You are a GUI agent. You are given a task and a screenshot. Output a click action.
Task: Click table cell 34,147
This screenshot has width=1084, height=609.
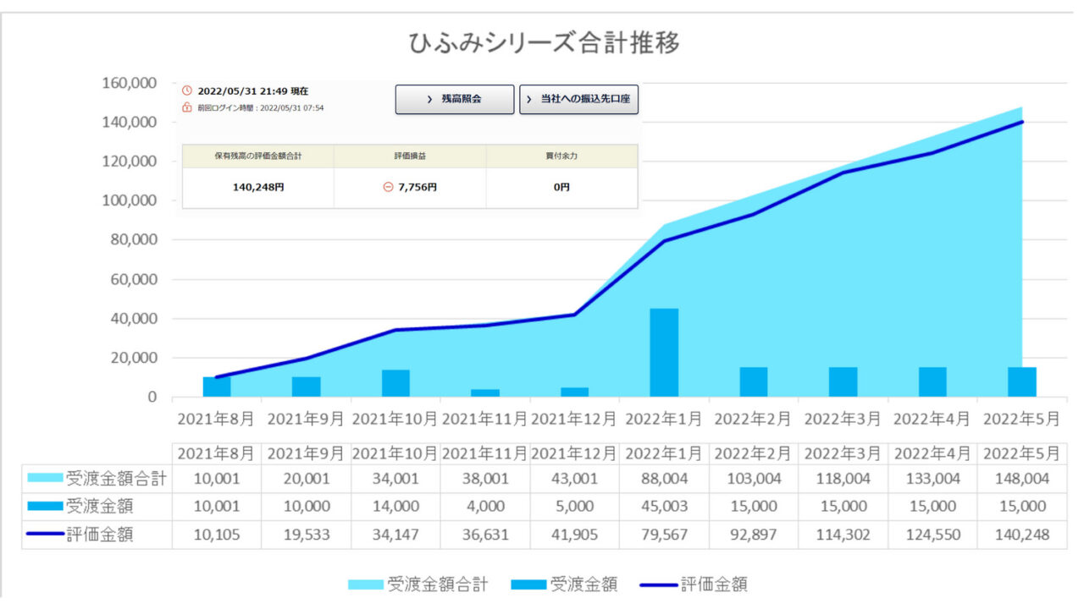395,535
